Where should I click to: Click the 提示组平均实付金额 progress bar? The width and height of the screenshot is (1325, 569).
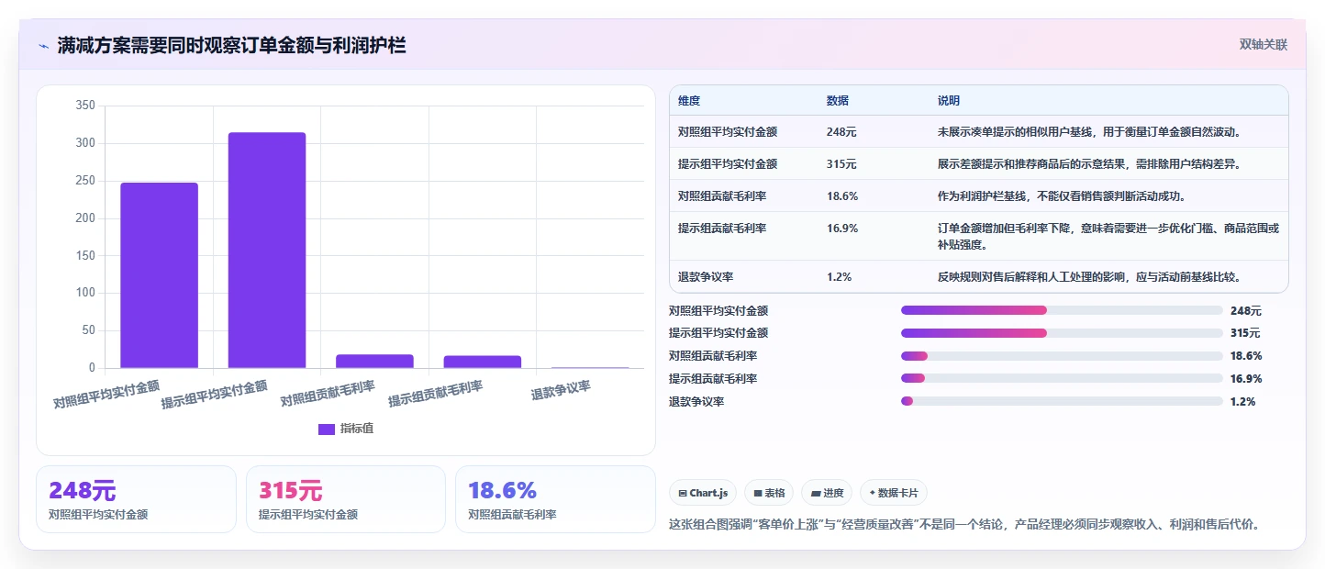pos(1062,333)
